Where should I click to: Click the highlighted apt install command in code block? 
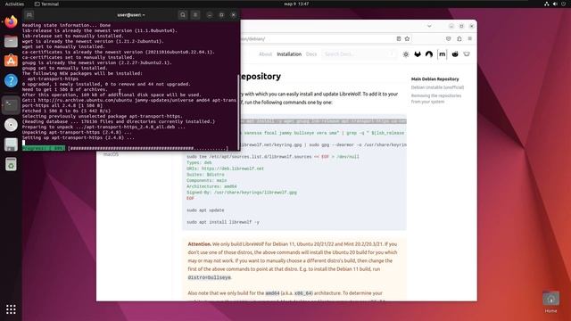click(x=323, y=121)
